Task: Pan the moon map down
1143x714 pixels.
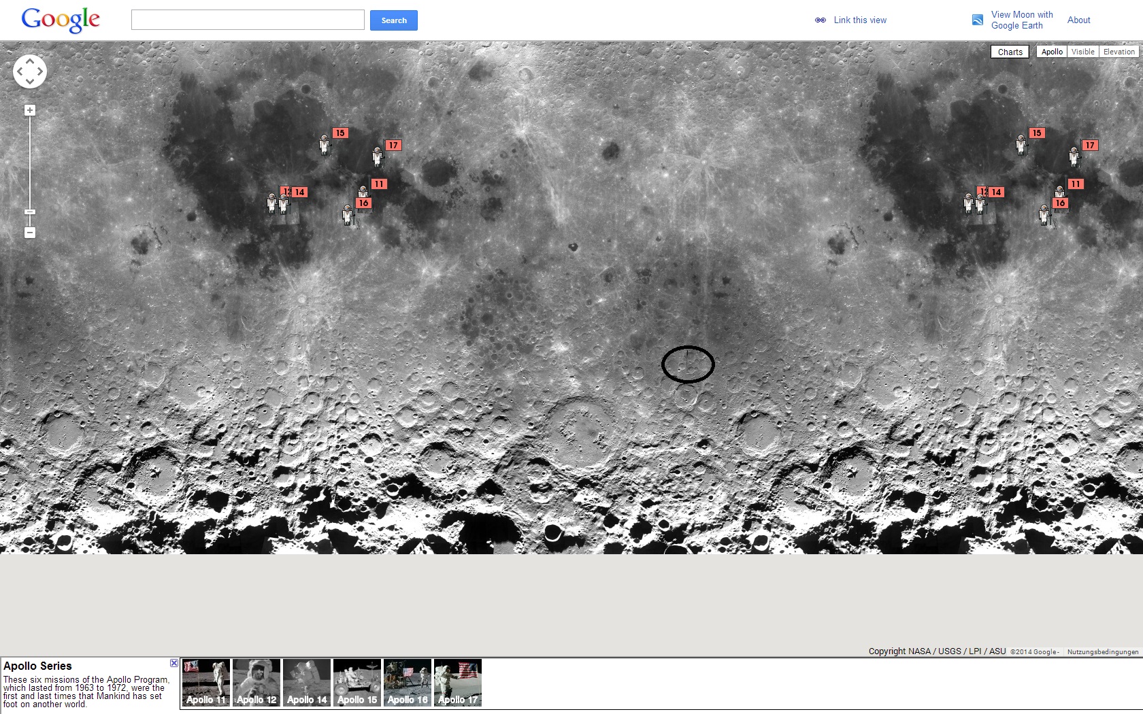Action: coord(30,82)
